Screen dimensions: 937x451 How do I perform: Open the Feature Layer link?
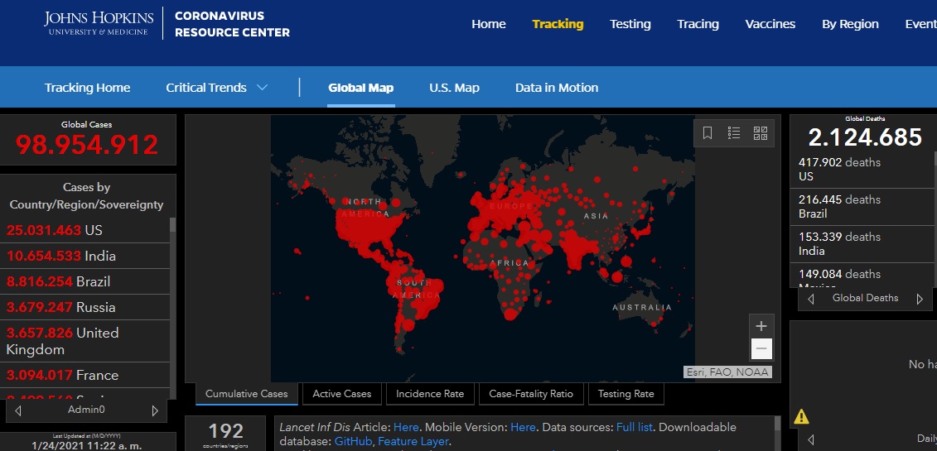click(x=413, y=441)
